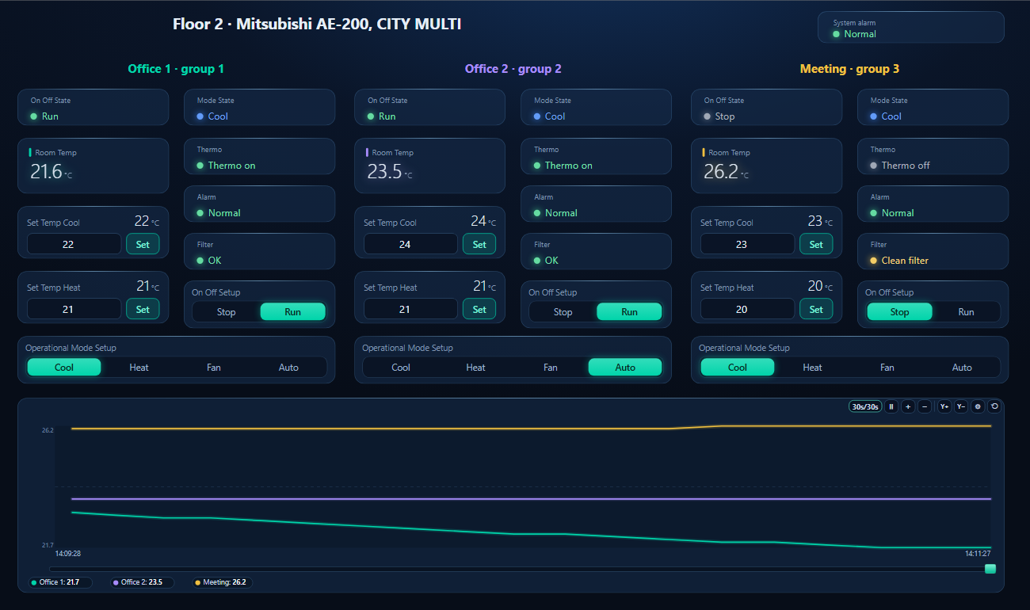The width and height of the screenshot is (1030, 610).
Task: Switch Office 1 On Off Setup to Stop
Action: pyautogui.click(x=227, y=311)
